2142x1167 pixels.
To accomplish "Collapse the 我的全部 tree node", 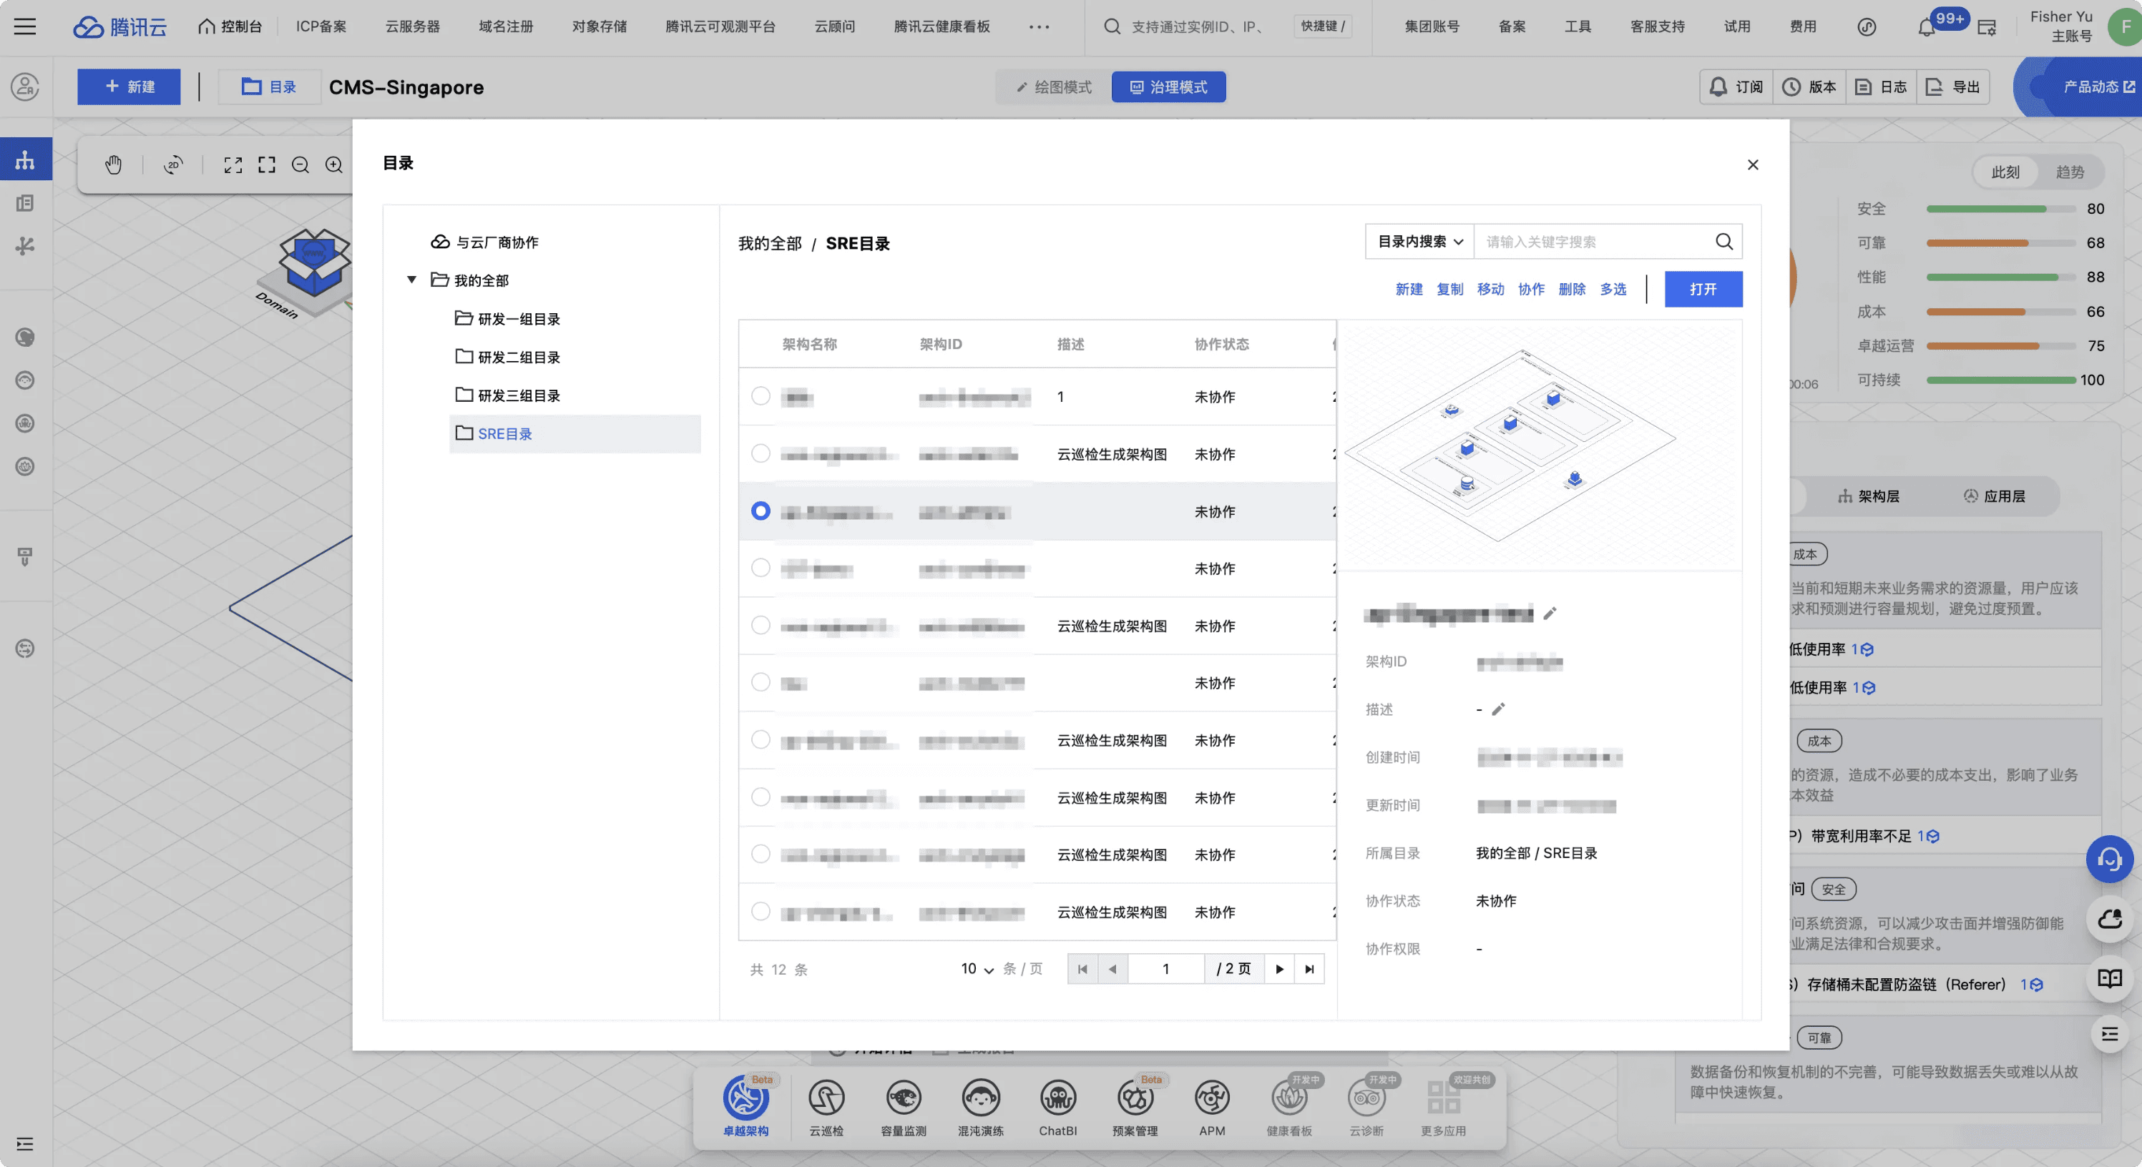I will point(411,280).
